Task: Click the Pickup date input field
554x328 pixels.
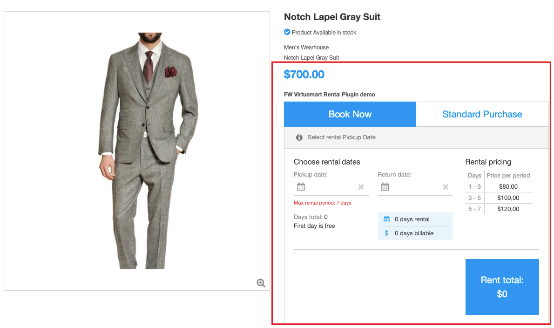Action: click(331, 187)
